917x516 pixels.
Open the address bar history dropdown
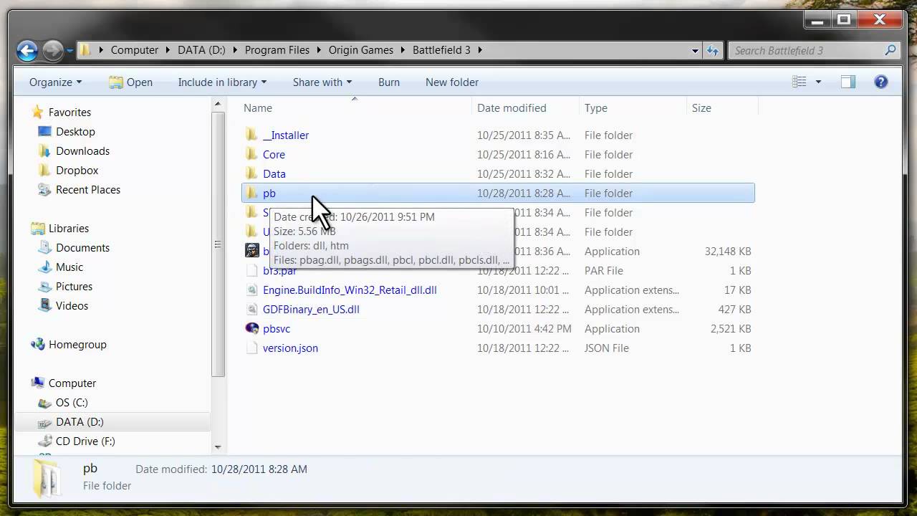pos(695,50)
